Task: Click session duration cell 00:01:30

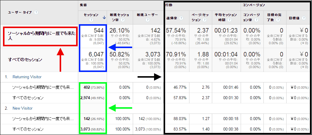Action: pyautogui.click(x=230, y=98)
